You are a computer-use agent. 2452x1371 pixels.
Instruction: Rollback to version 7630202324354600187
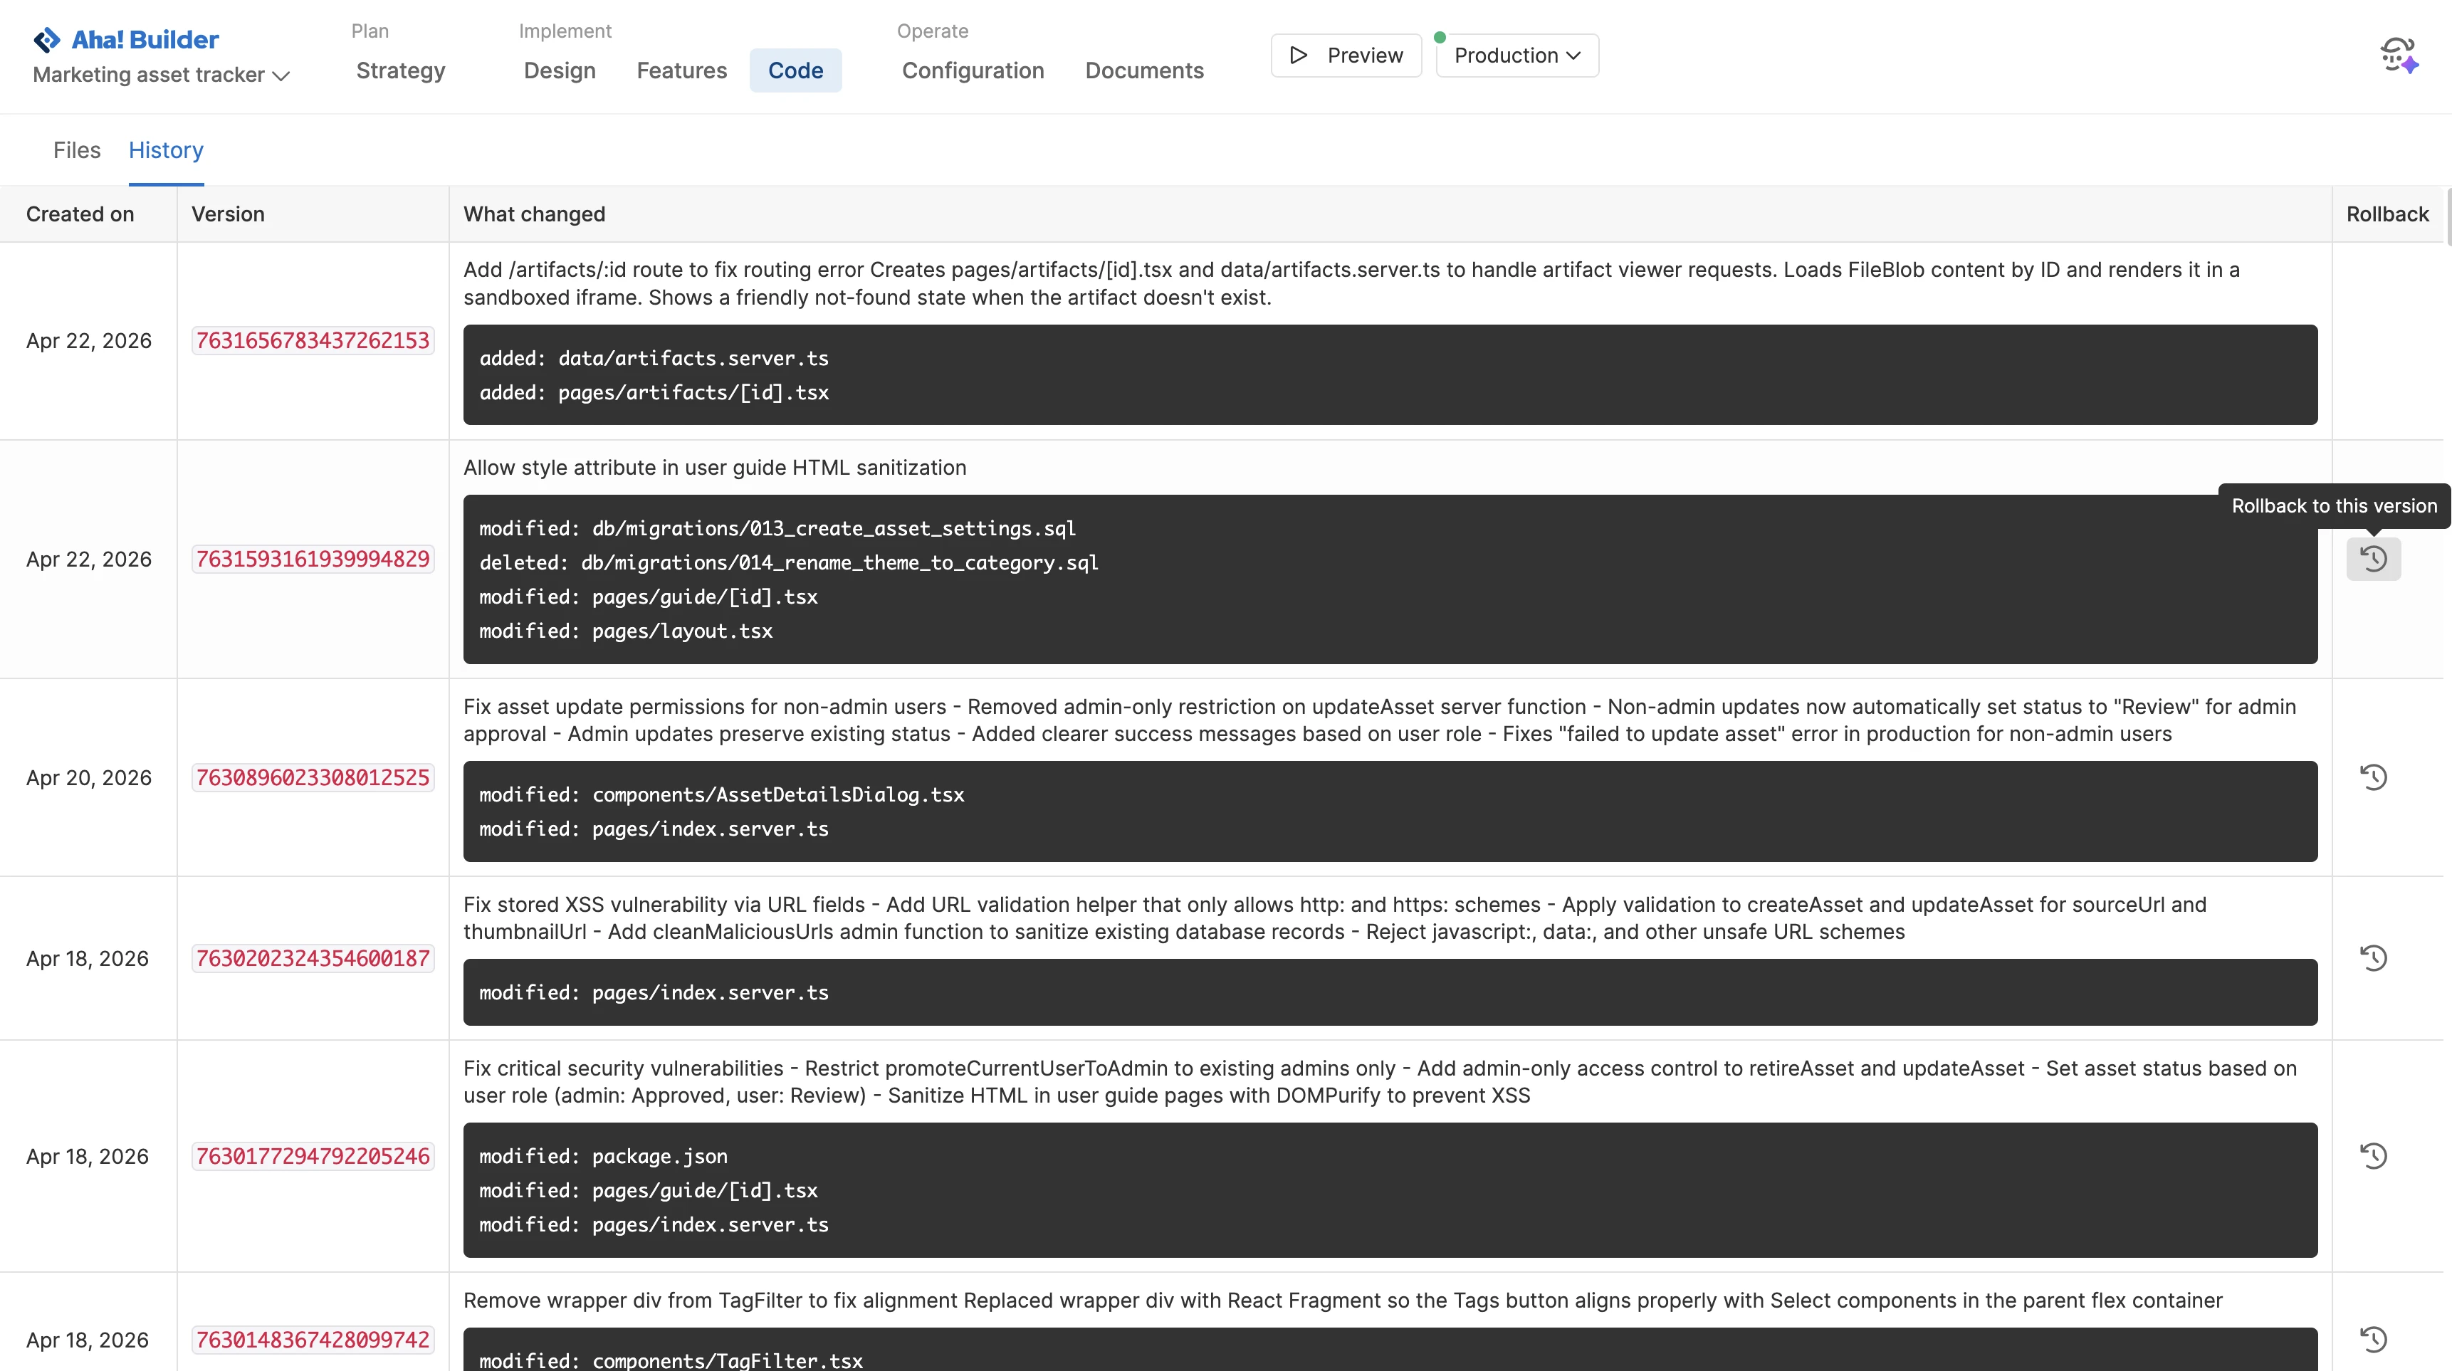click(x=2373, y=958)
